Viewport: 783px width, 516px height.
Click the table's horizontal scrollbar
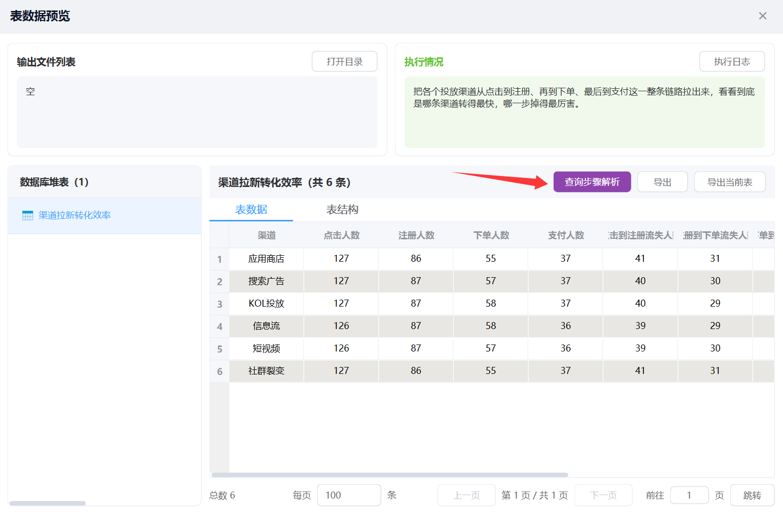[390, 475]
